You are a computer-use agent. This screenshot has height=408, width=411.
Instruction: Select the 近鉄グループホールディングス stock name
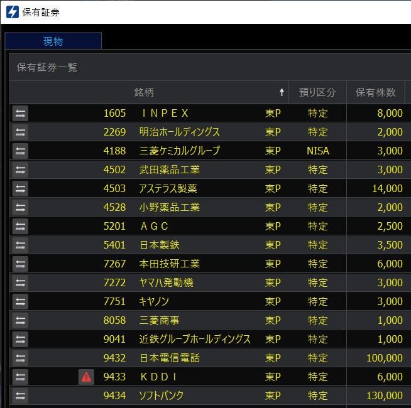point(195,340)
